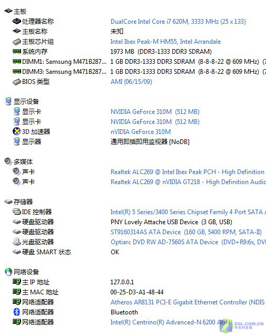Image resolution: width=266 pixels, height=335 pixels.
Task: Click the IDE 控制器 controller icon
Action: pyautogui.click(x=17, y=212)
